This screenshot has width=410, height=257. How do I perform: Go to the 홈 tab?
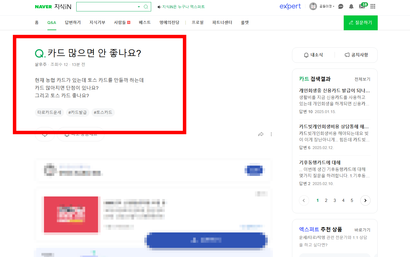[x=37, y=23]
